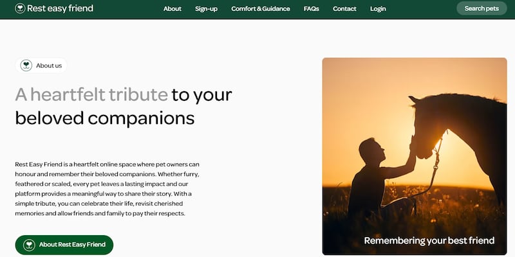The image size is (515, 257).
Task: Click the Login link in header
Action: coord(378,9)
